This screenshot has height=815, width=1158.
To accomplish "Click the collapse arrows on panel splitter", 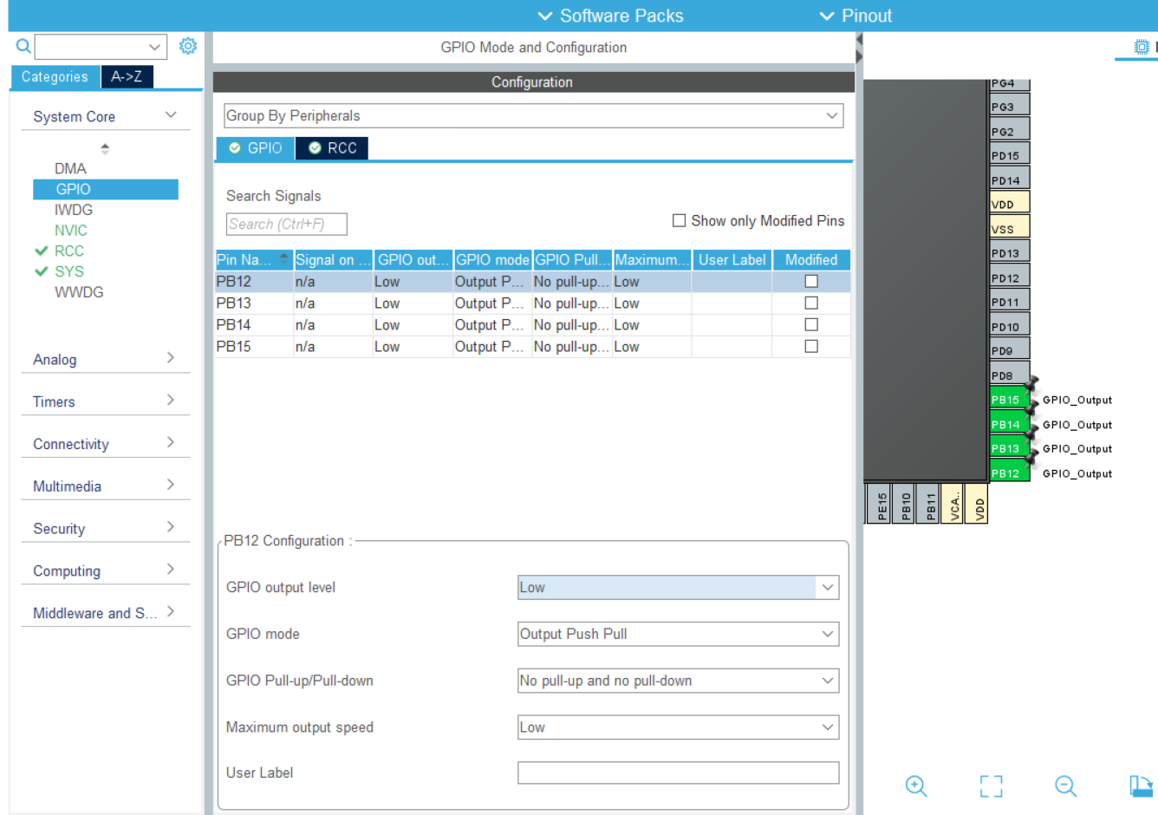I will pyautogui.click(x=859, y=49).
